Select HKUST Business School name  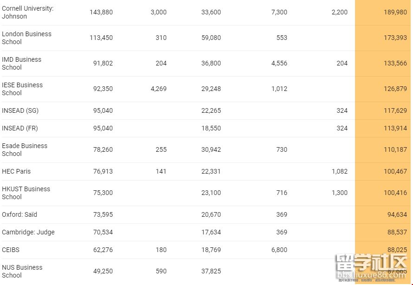[26, 193]
